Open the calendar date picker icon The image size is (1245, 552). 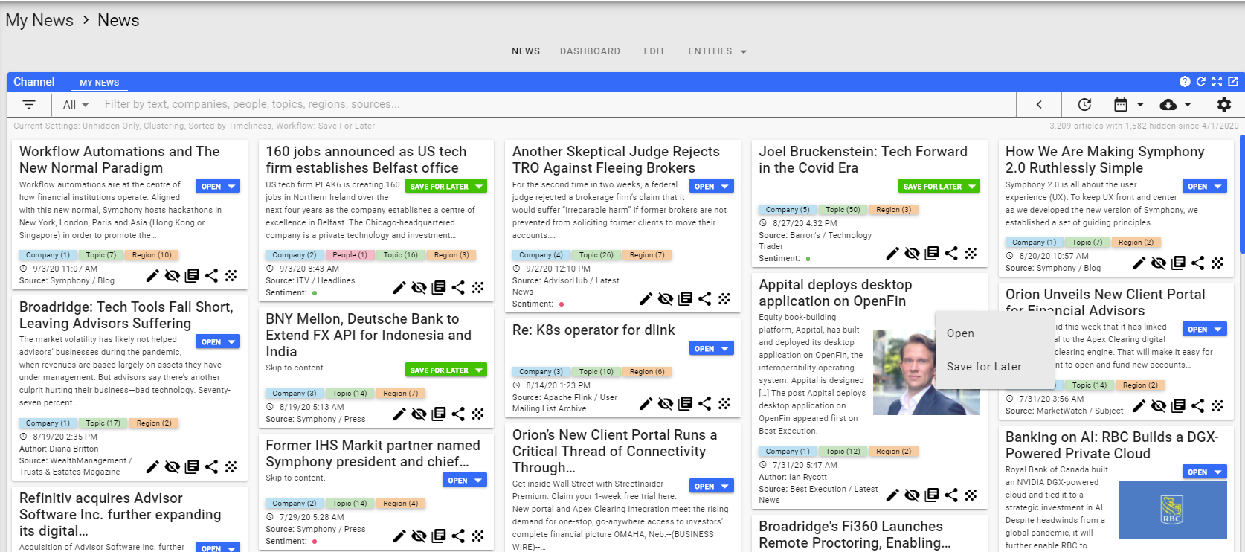[1121, 105]
